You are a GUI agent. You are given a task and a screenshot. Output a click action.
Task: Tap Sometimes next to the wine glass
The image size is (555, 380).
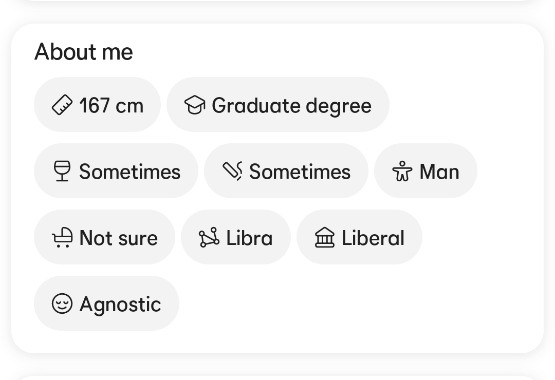click(x=129, y=172)
